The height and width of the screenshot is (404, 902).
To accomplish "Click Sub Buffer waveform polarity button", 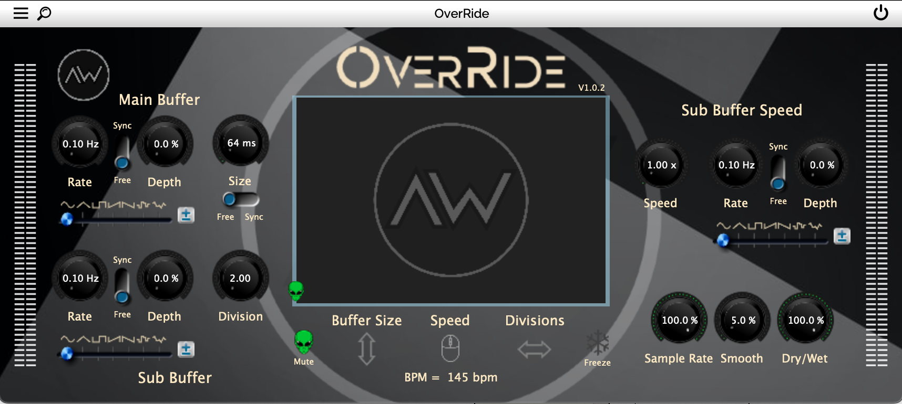I will click(186, 349).
